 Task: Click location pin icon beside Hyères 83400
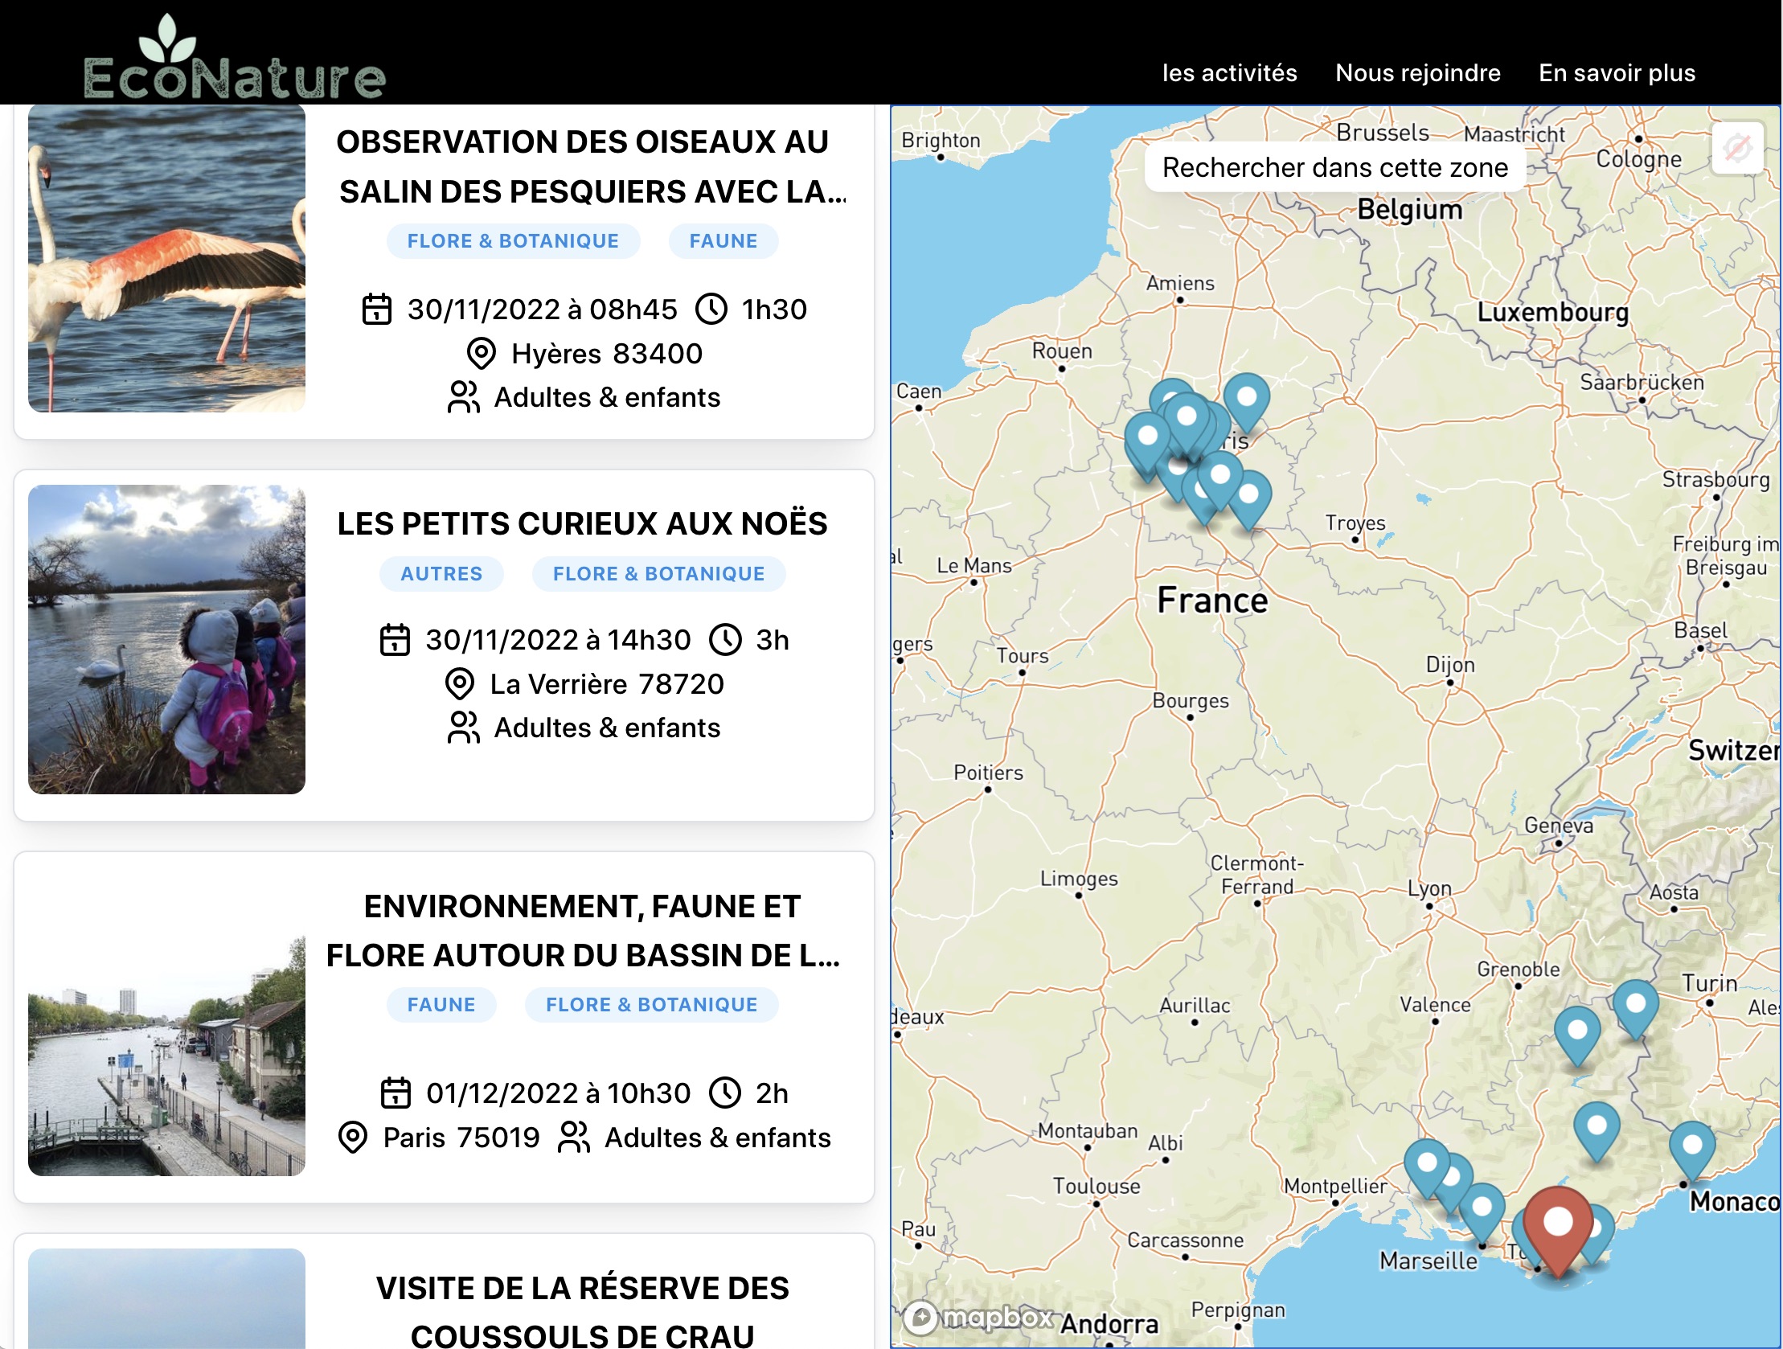[x=482, y=354]
